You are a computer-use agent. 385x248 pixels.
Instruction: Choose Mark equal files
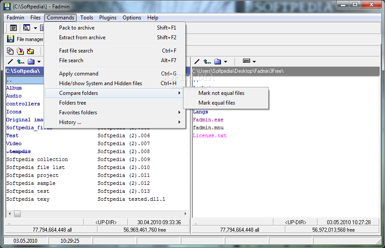[x=226, y=103]
